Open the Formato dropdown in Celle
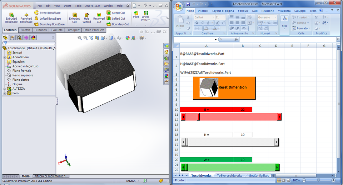Image resolution: width=343 pixels, height=185 pixels. (301, 28)
